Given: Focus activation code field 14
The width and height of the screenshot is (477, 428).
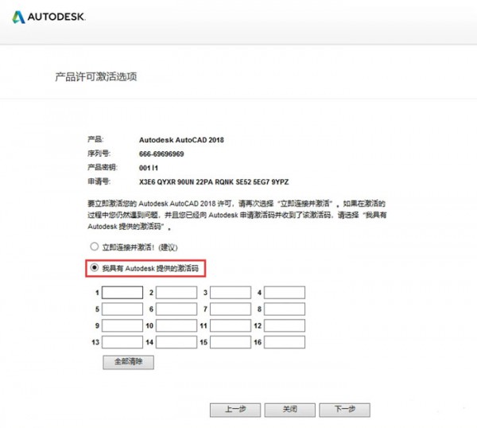Looking at the screenshot, I should point(176,342).
